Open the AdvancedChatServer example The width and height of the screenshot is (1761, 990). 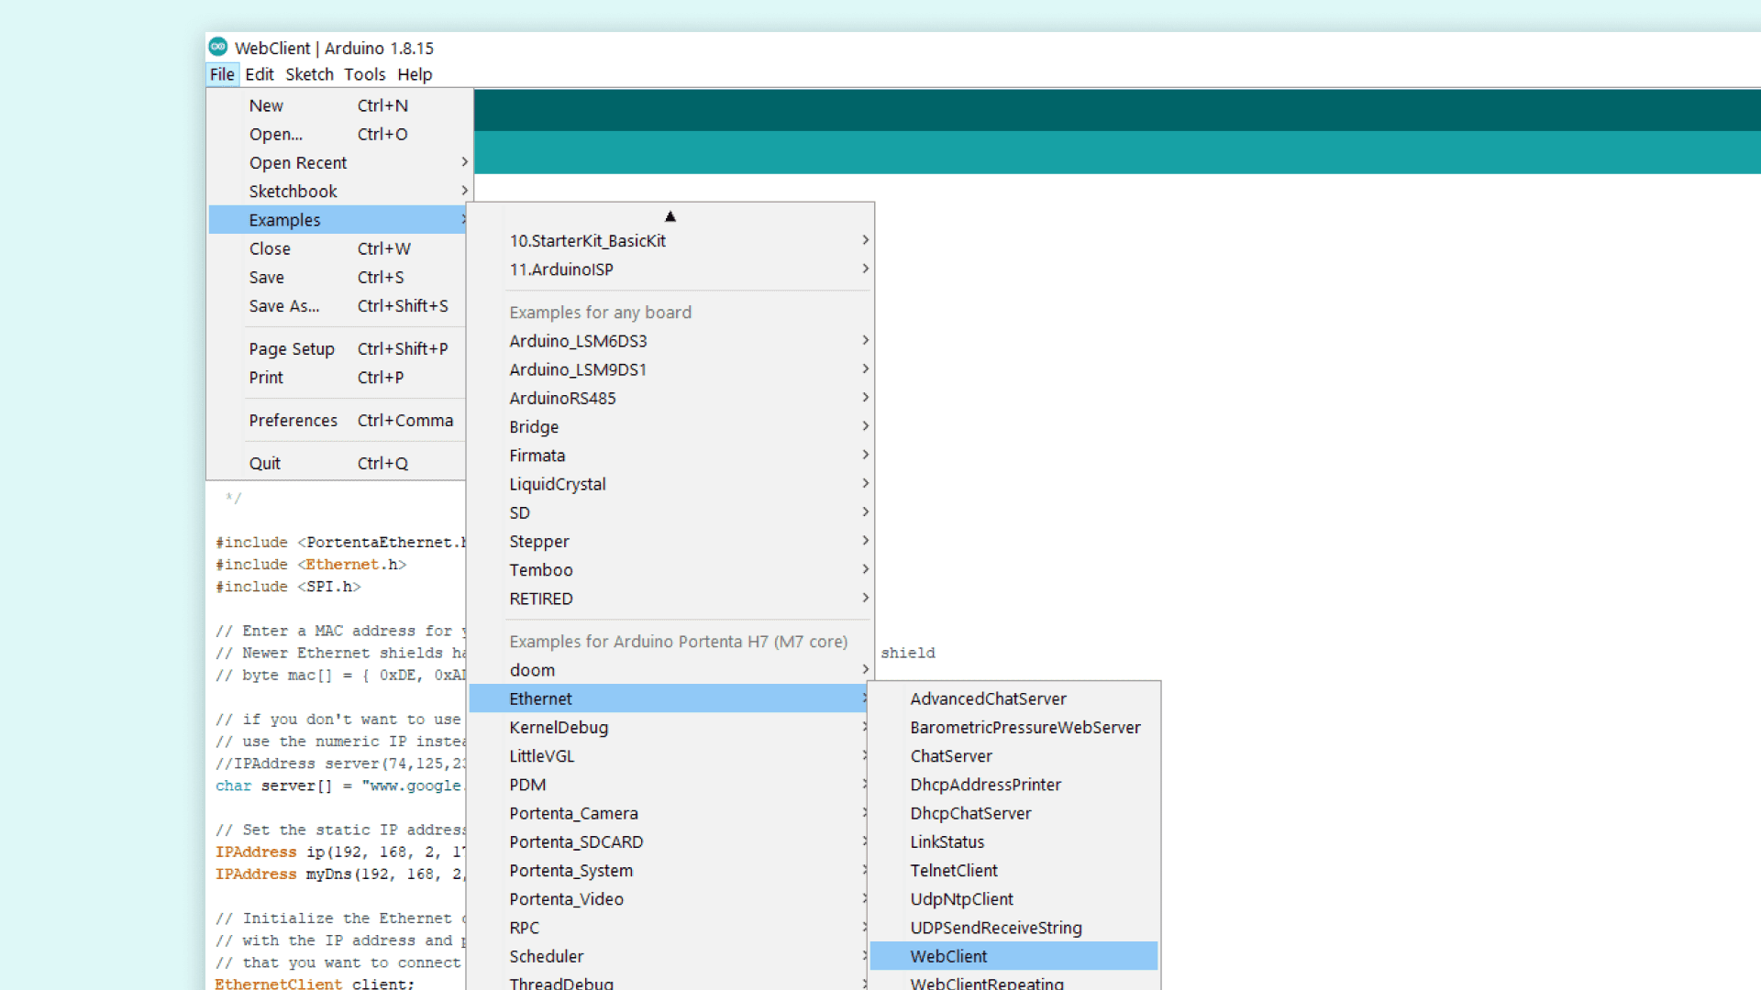click(988, 698)
